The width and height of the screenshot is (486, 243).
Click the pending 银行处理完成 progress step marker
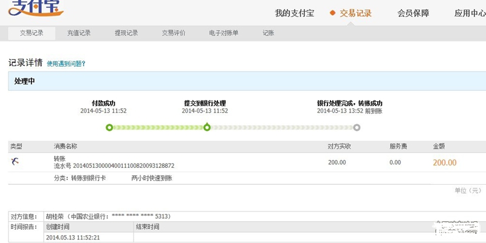coord(357,127)
